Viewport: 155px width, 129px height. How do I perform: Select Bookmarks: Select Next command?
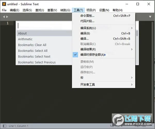click(x=44, y=56)
